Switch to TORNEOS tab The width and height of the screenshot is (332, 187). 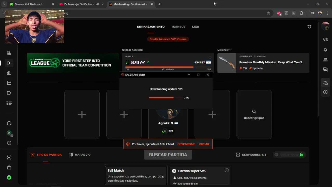click(178, 27)
